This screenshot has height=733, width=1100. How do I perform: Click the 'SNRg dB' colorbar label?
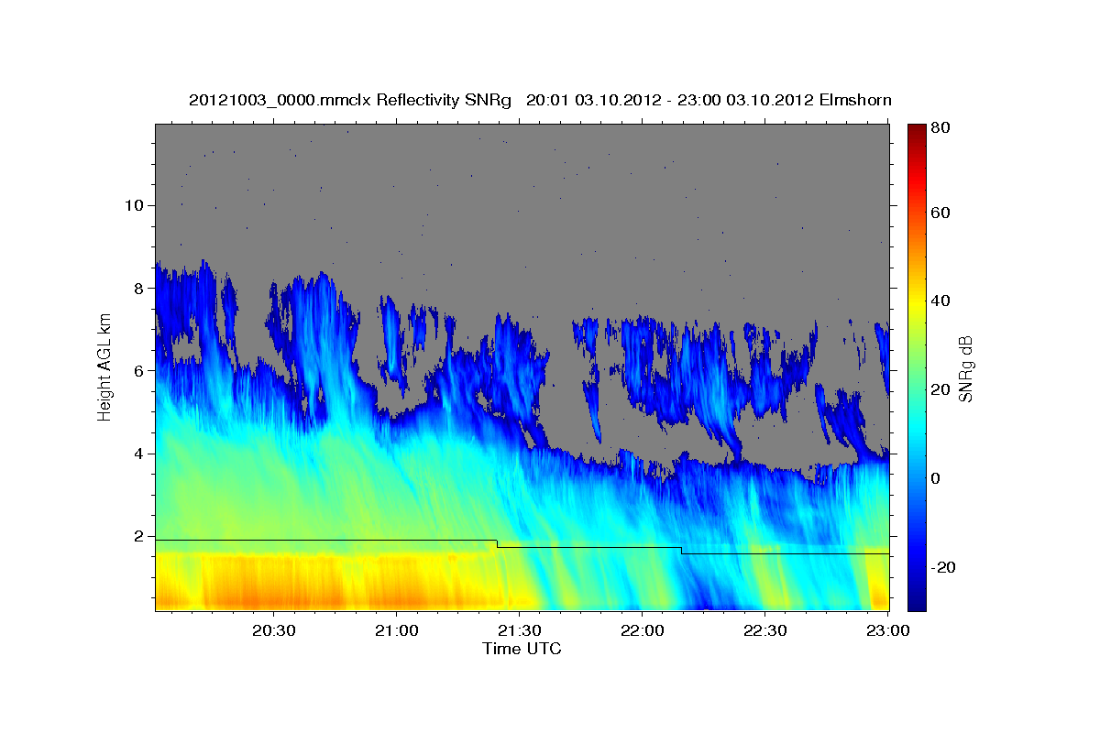point(965,368)
